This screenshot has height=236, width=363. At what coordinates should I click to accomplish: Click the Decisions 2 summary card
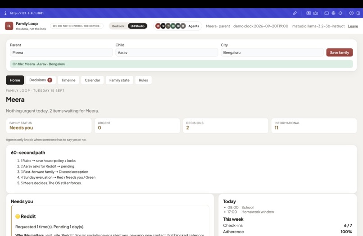(x=226, y=126)
